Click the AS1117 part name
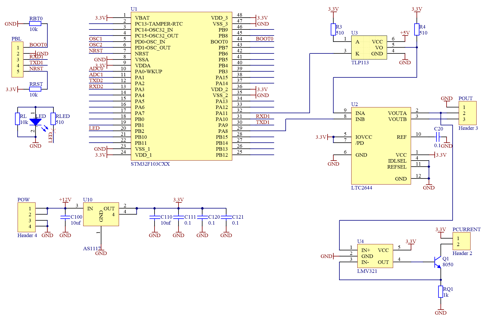The height and width of the screenshot is (322, 487). point(92,249)
